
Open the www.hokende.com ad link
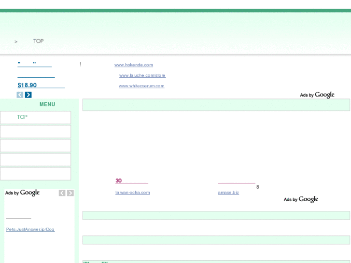(133, 65)
